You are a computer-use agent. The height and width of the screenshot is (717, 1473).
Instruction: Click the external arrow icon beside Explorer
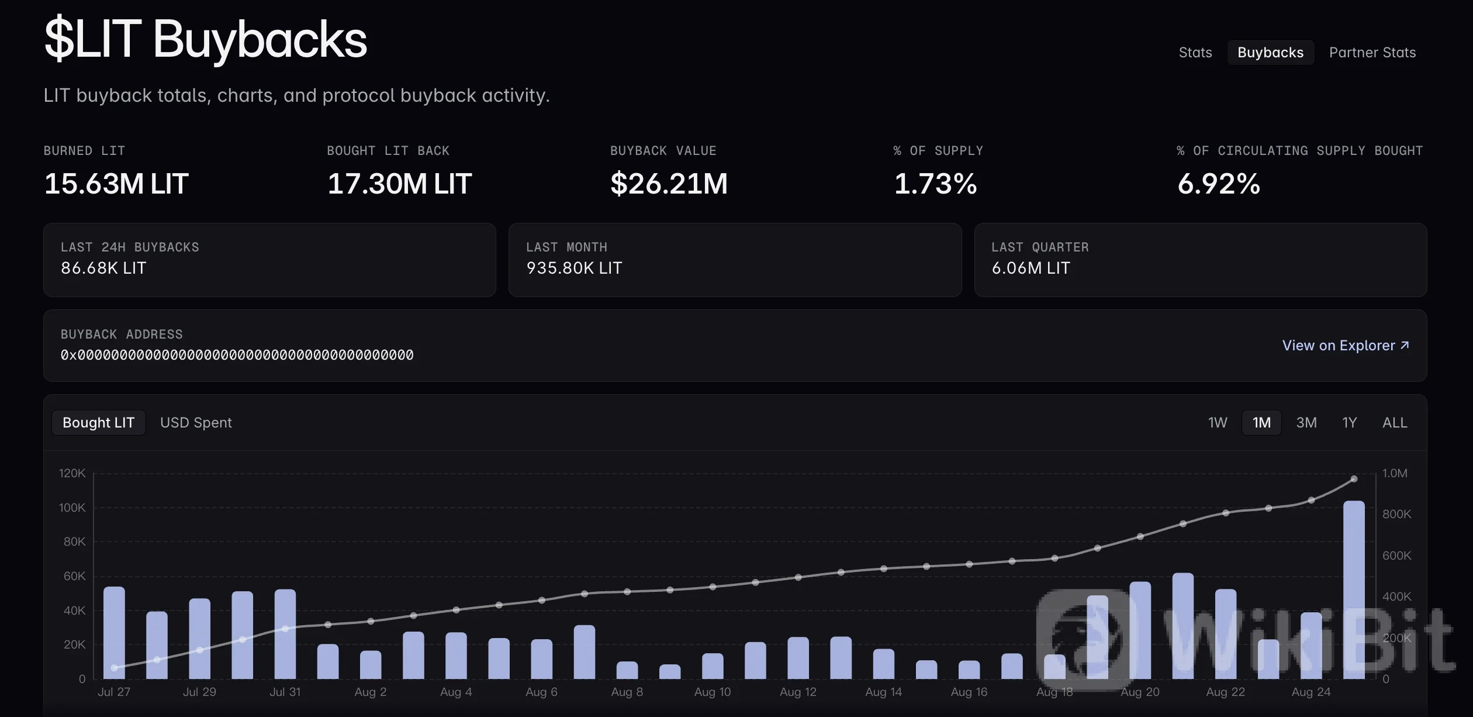pyautogui.click(x=1405, y=345)
